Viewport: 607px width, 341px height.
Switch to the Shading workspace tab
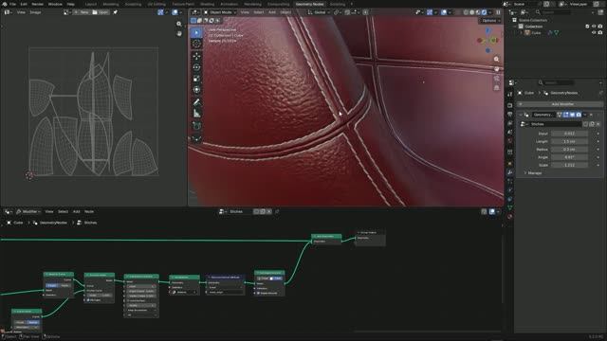coord(207,4)
